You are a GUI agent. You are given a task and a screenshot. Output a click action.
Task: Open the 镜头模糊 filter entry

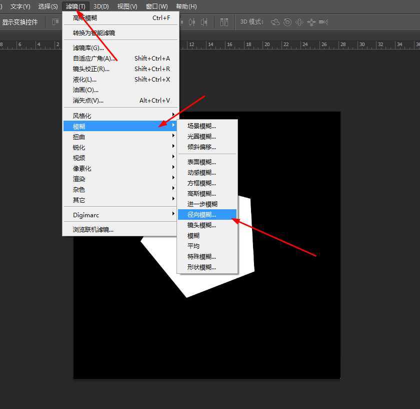201,225
